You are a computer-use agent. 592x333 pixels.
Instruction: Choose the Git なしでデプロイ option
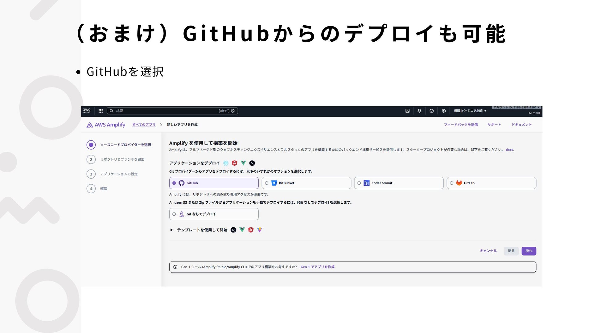(174, 214)
